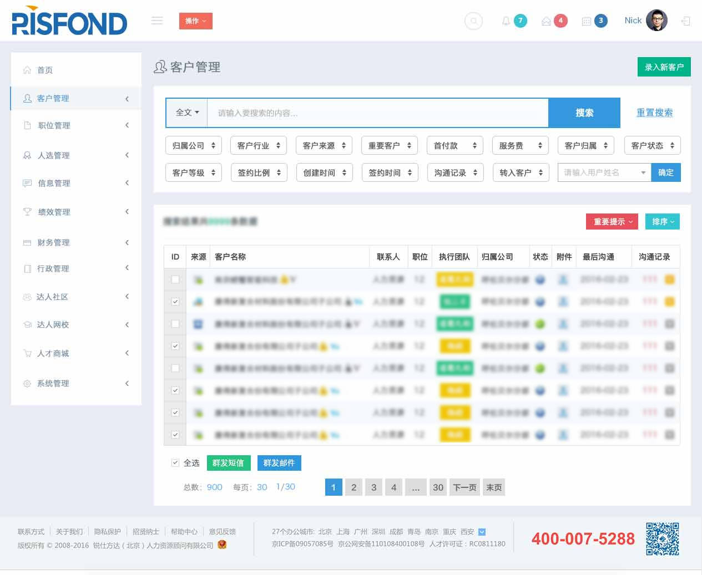Click Nick's profile avatar
Image resolution: width=702 pixels, height=575 pixels.
pyautogui.click(x=656, y=21)
